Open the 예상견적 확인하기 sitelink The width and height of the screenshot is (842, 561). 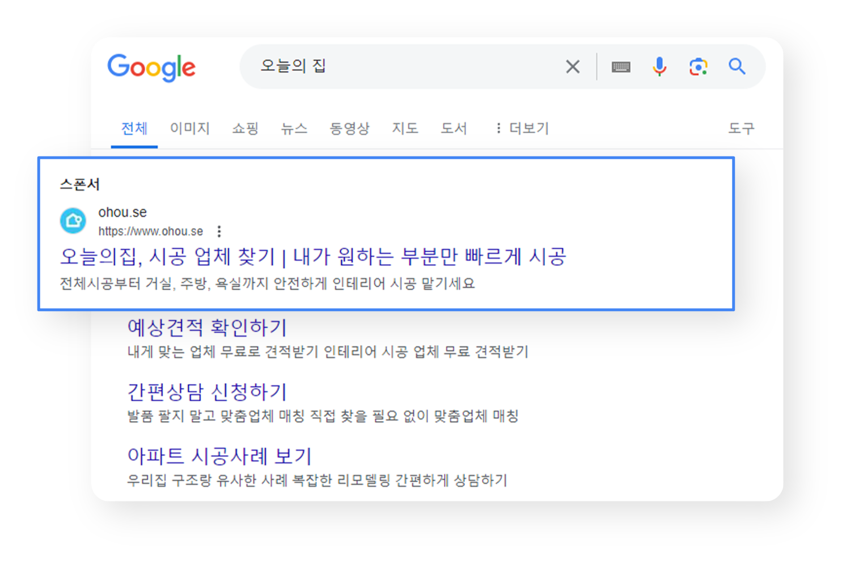click(207, 327)
